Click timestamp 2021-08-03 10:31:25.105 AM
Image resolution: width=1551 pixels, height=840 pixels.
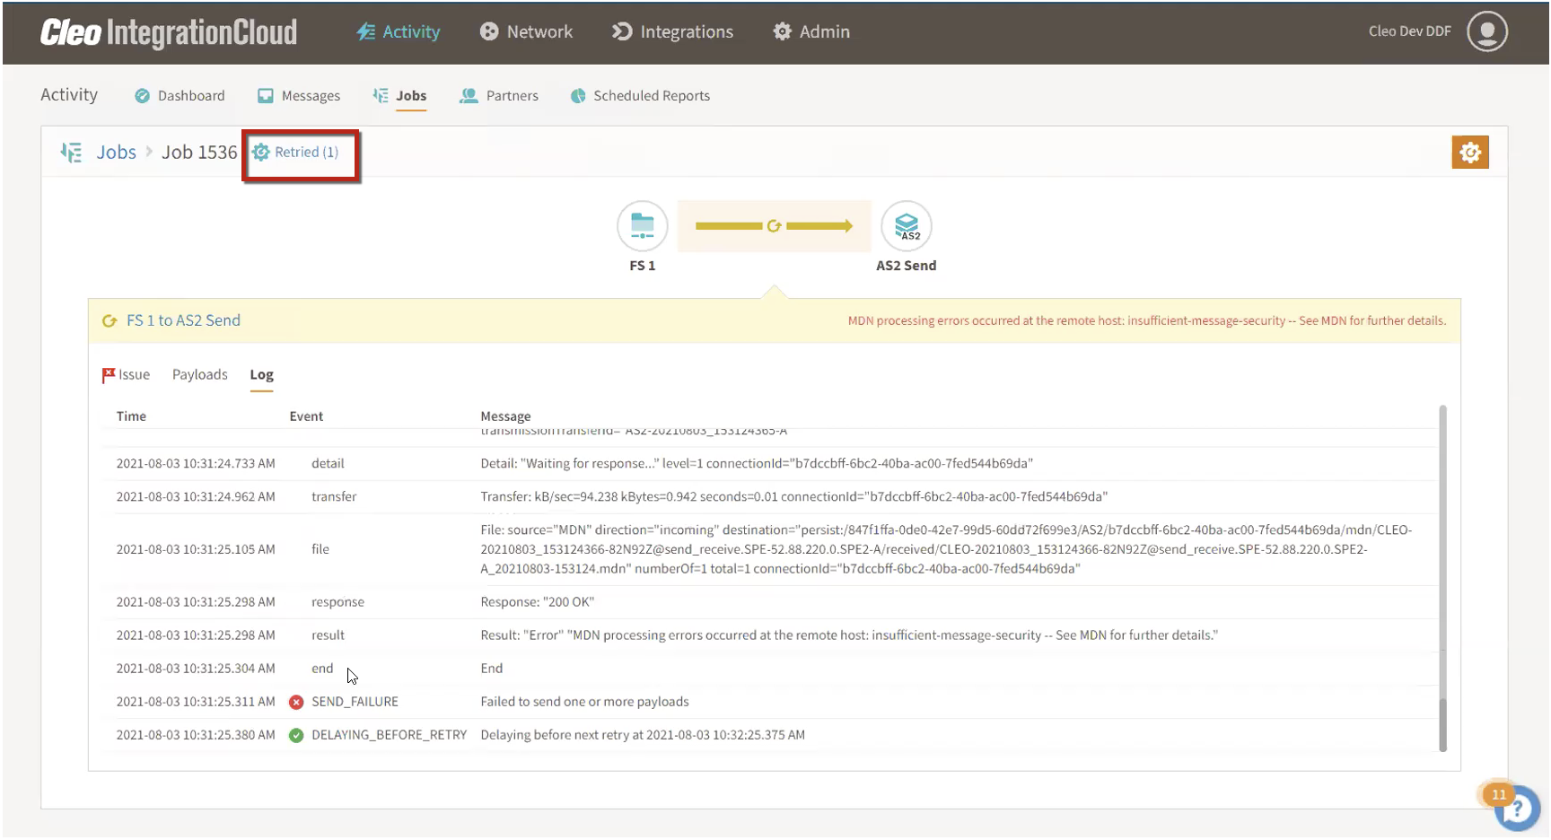coord(196,549)
